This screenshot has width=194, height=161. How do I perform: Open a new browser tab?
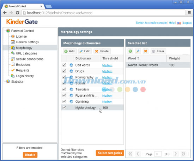[x=49, y=6]
